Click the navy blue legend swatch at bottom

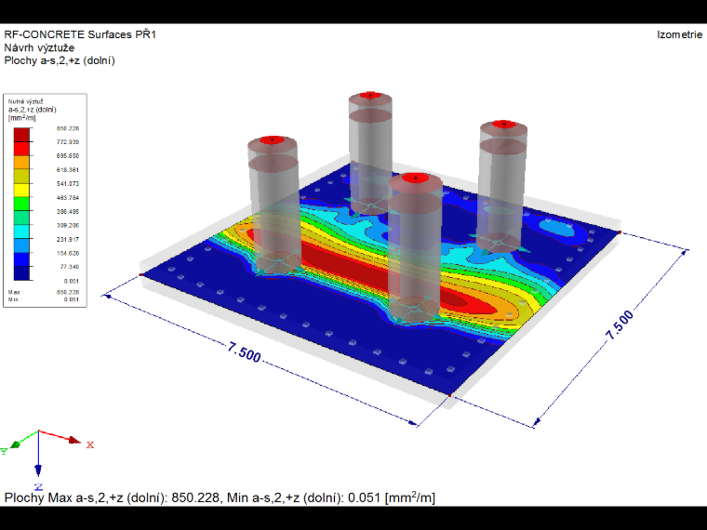[21, 273]
